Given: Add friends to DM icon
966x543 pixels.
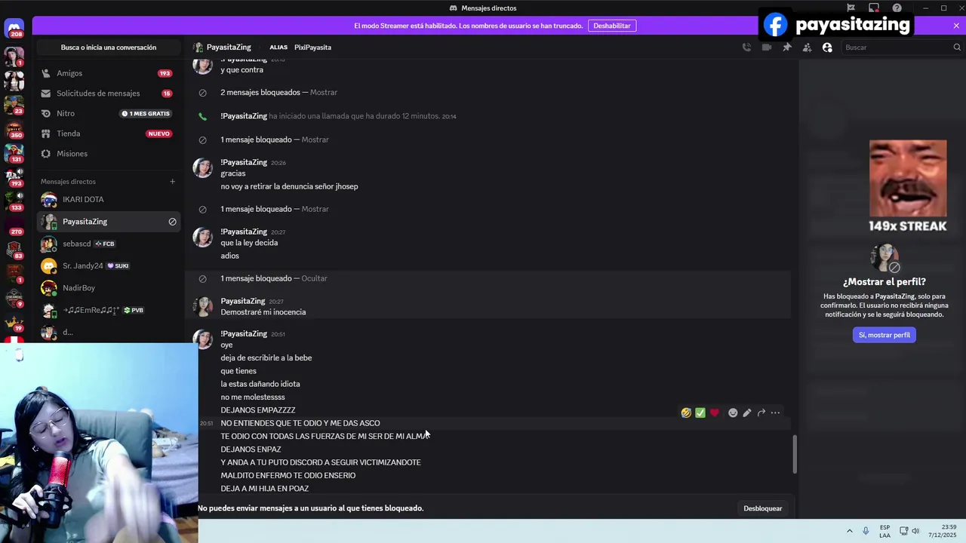Looking at the screenshot, I should 807,48.
